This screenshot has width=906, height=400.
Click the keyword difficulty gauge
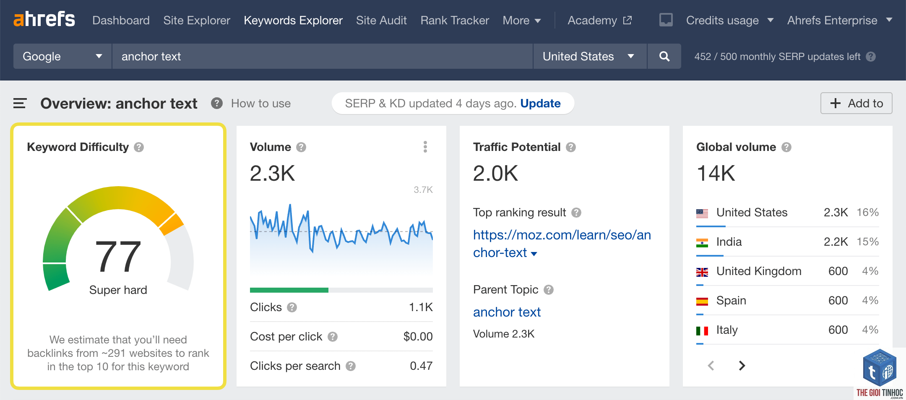click(x=118, y=238)
